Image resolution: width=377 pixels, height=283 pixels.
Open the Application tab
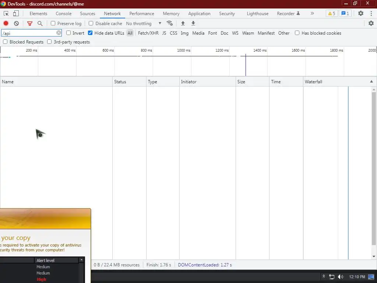[199, 14]
